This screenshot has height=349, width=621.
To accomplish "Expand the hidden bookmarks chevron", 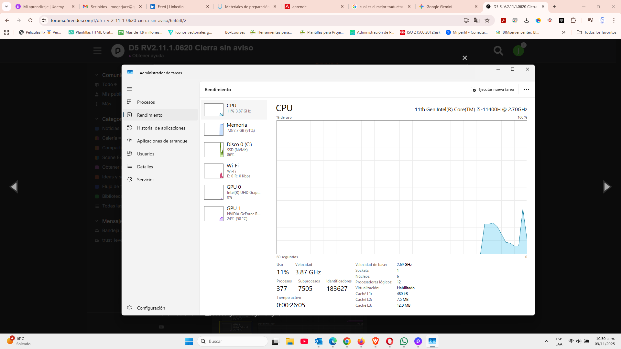I will click(x=563, y=32).
